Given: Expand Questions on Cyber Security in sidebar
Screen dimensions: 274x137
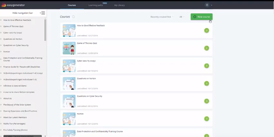Looking at the screenshot, I should click(1, 45).
